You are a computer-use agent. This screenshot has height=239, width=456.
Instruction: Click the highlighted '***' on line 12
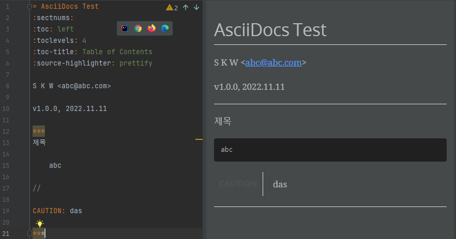tap(39, 131)
